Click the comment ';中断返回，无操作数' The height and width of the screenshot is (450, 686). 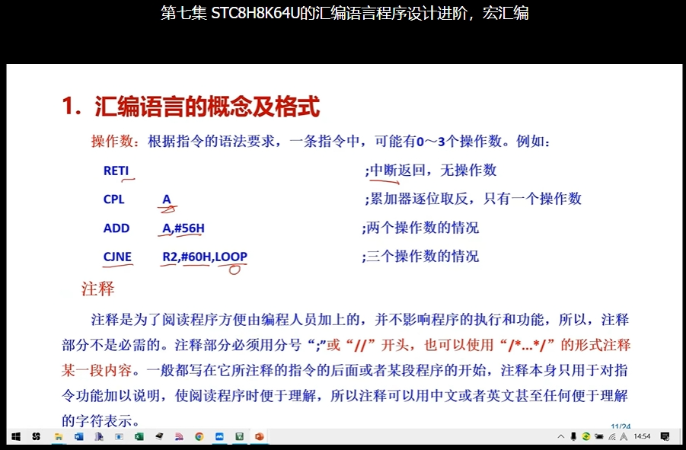(x=431, y=170)
